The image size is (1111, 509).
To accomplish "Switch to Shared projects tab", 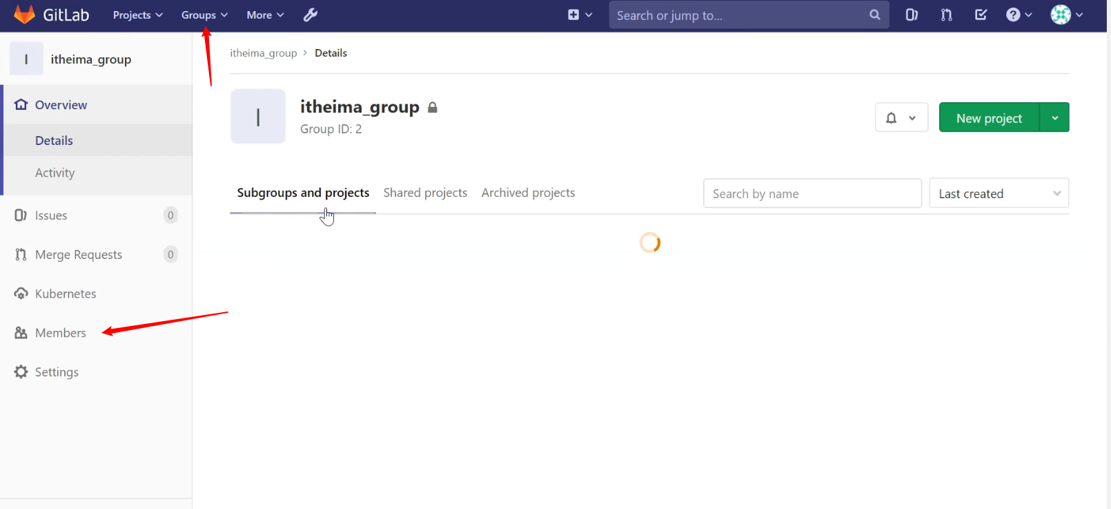I will (425, 193).
